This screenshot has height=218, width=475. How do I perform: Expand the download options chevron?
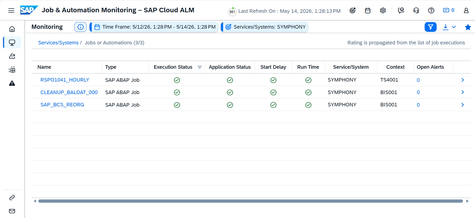454,27
